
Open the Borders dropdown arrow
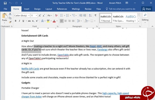pyautogui.click(x=95, y=21)
